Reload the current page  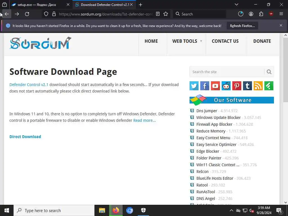27,14
